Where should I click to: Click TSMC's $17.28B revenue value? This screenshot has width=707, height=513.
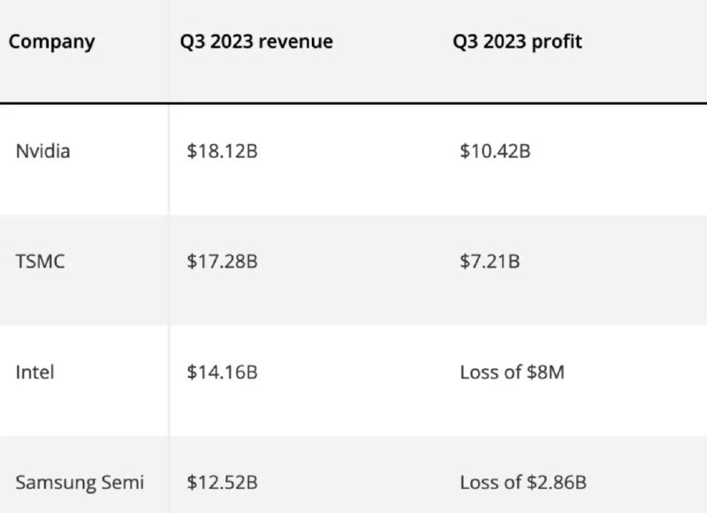pos(222,261)
